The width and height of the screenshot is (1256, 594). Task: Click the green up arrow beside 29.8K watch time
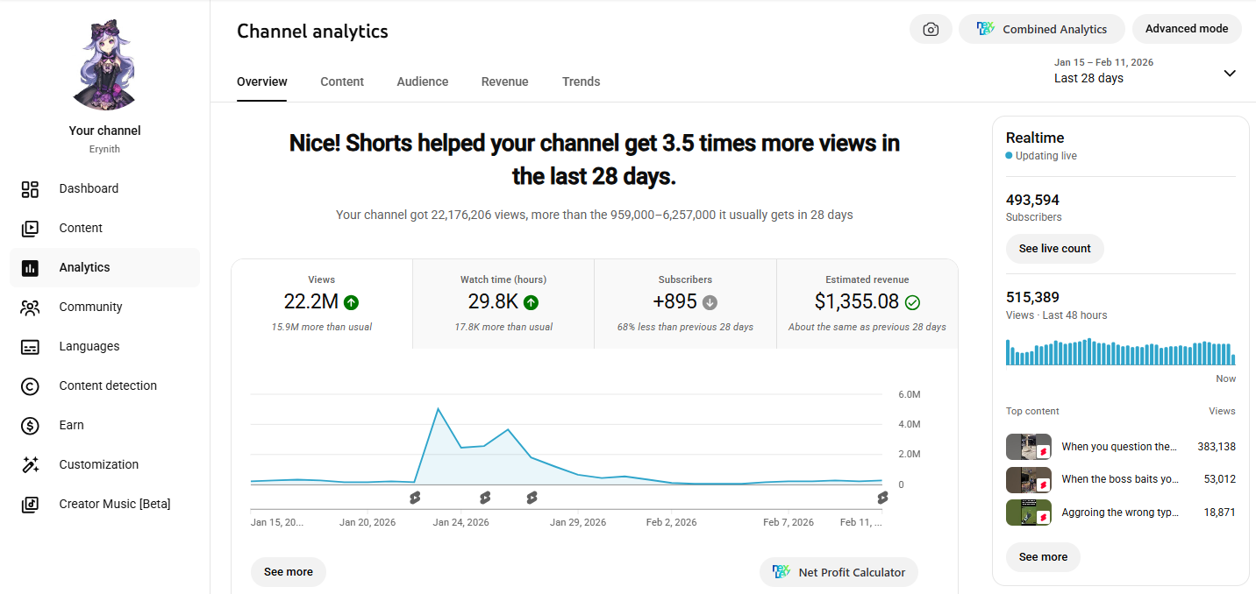tap(531, 302)
